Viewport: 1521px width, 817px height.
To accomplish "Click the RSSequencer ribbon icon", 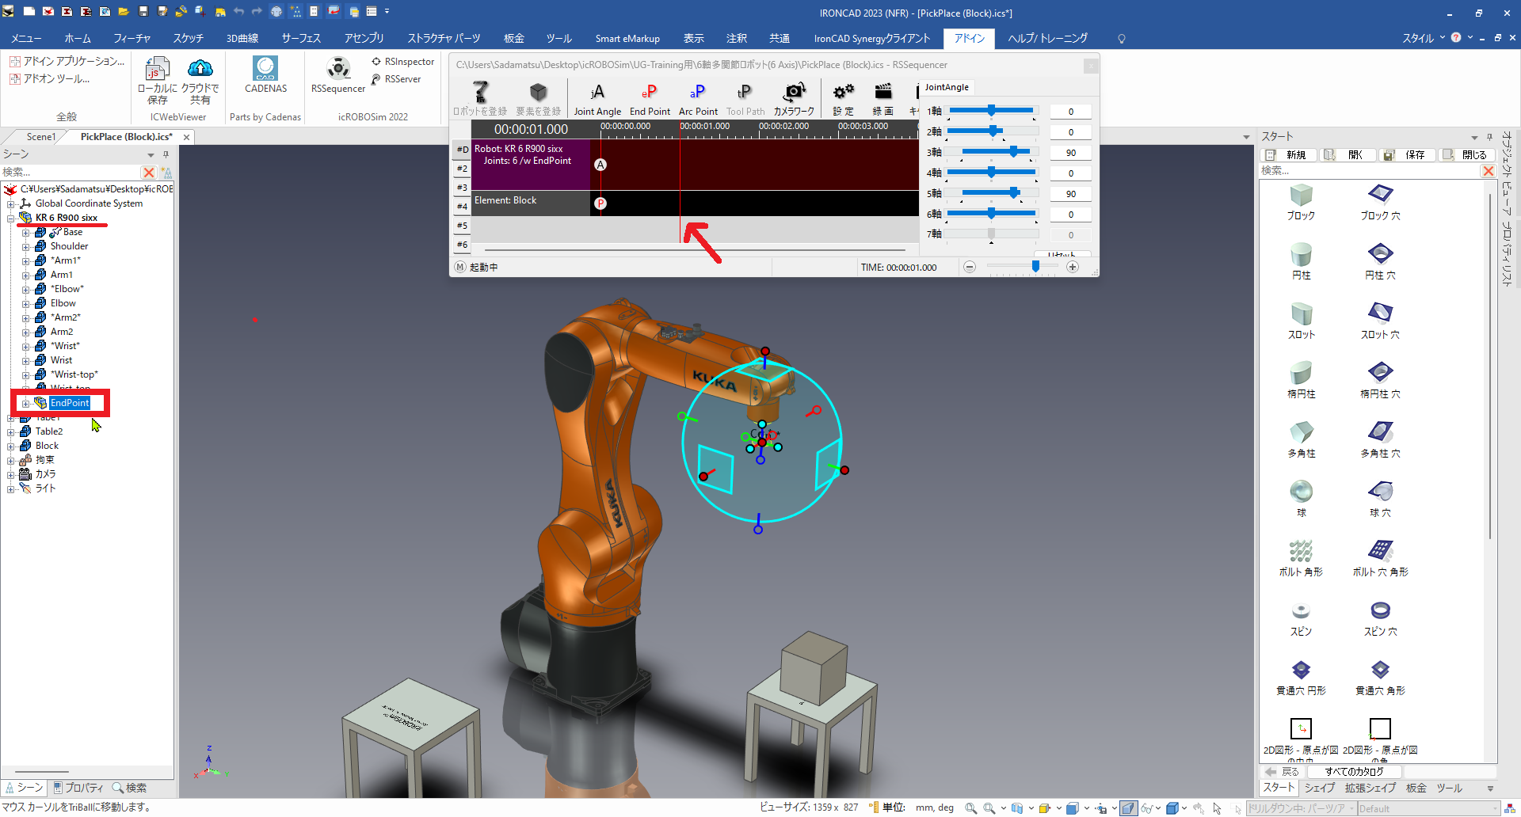I will (338, 70).
